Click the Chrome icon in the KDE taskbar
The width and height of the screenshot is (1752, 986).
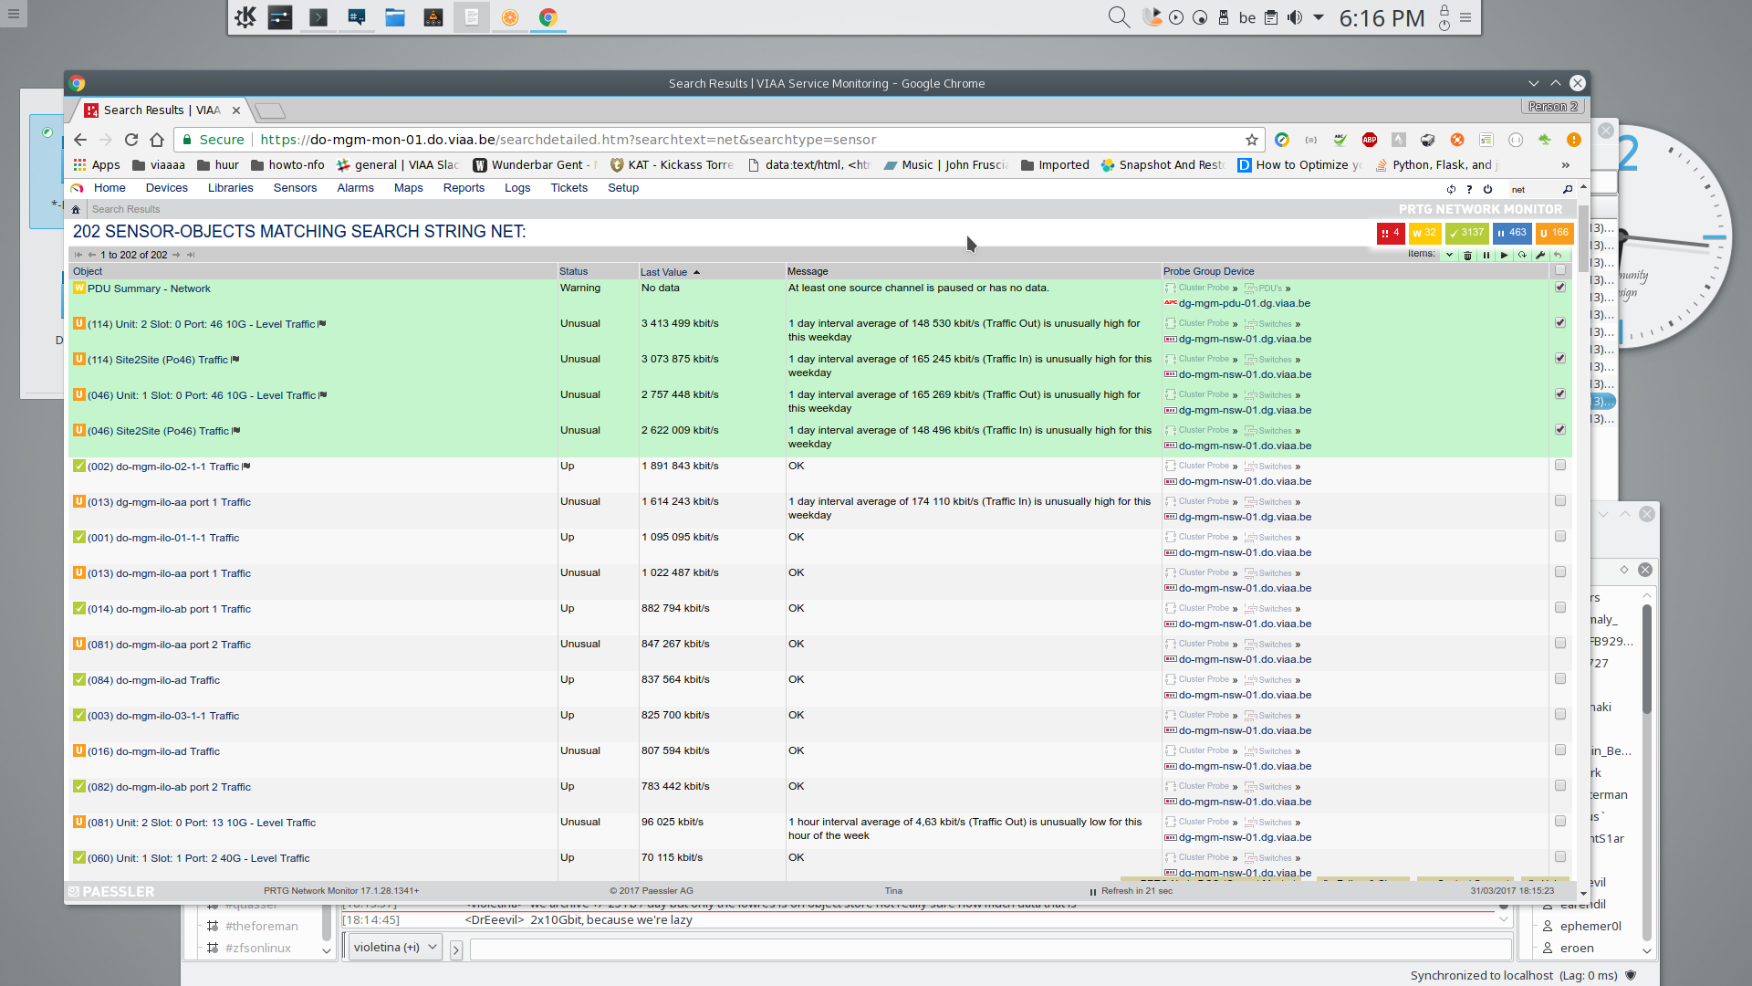coord(548,17)
